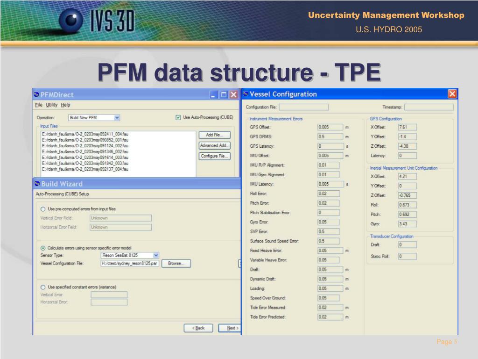Click the Pitch Error input field
478x359 pixels.
coord(328,203)
